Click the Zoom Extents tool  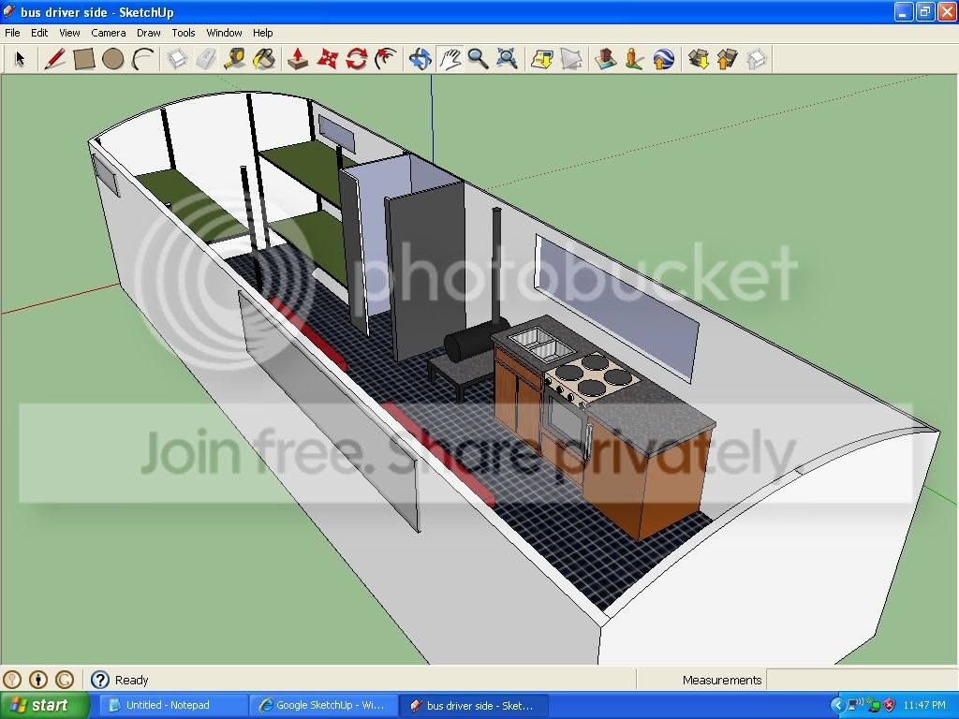click(x=507, y=59)
